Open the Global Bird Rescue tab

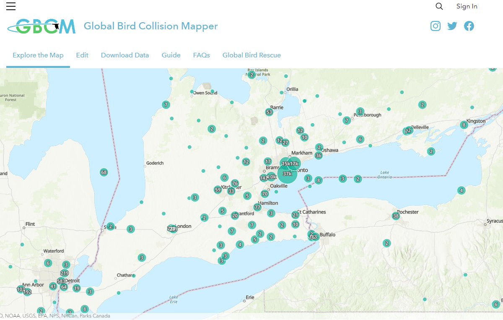click(x=251, y=55)
